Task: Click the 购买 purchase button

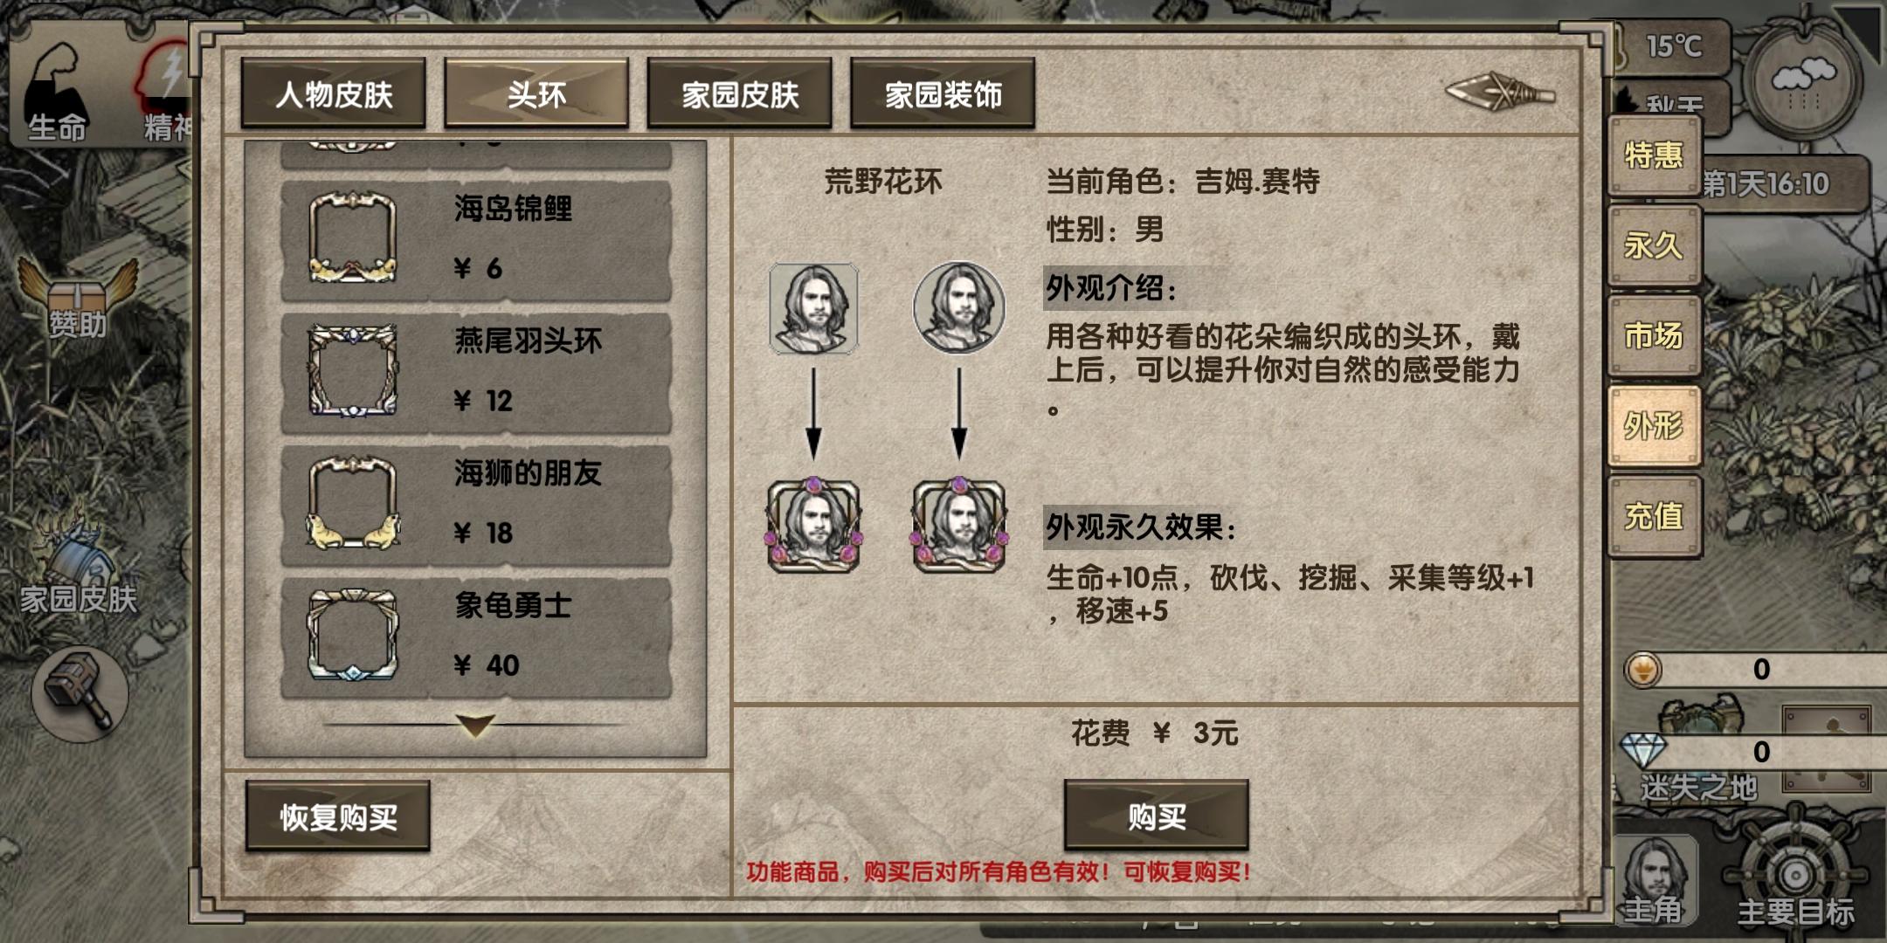Action: [x=1157, y=816]
